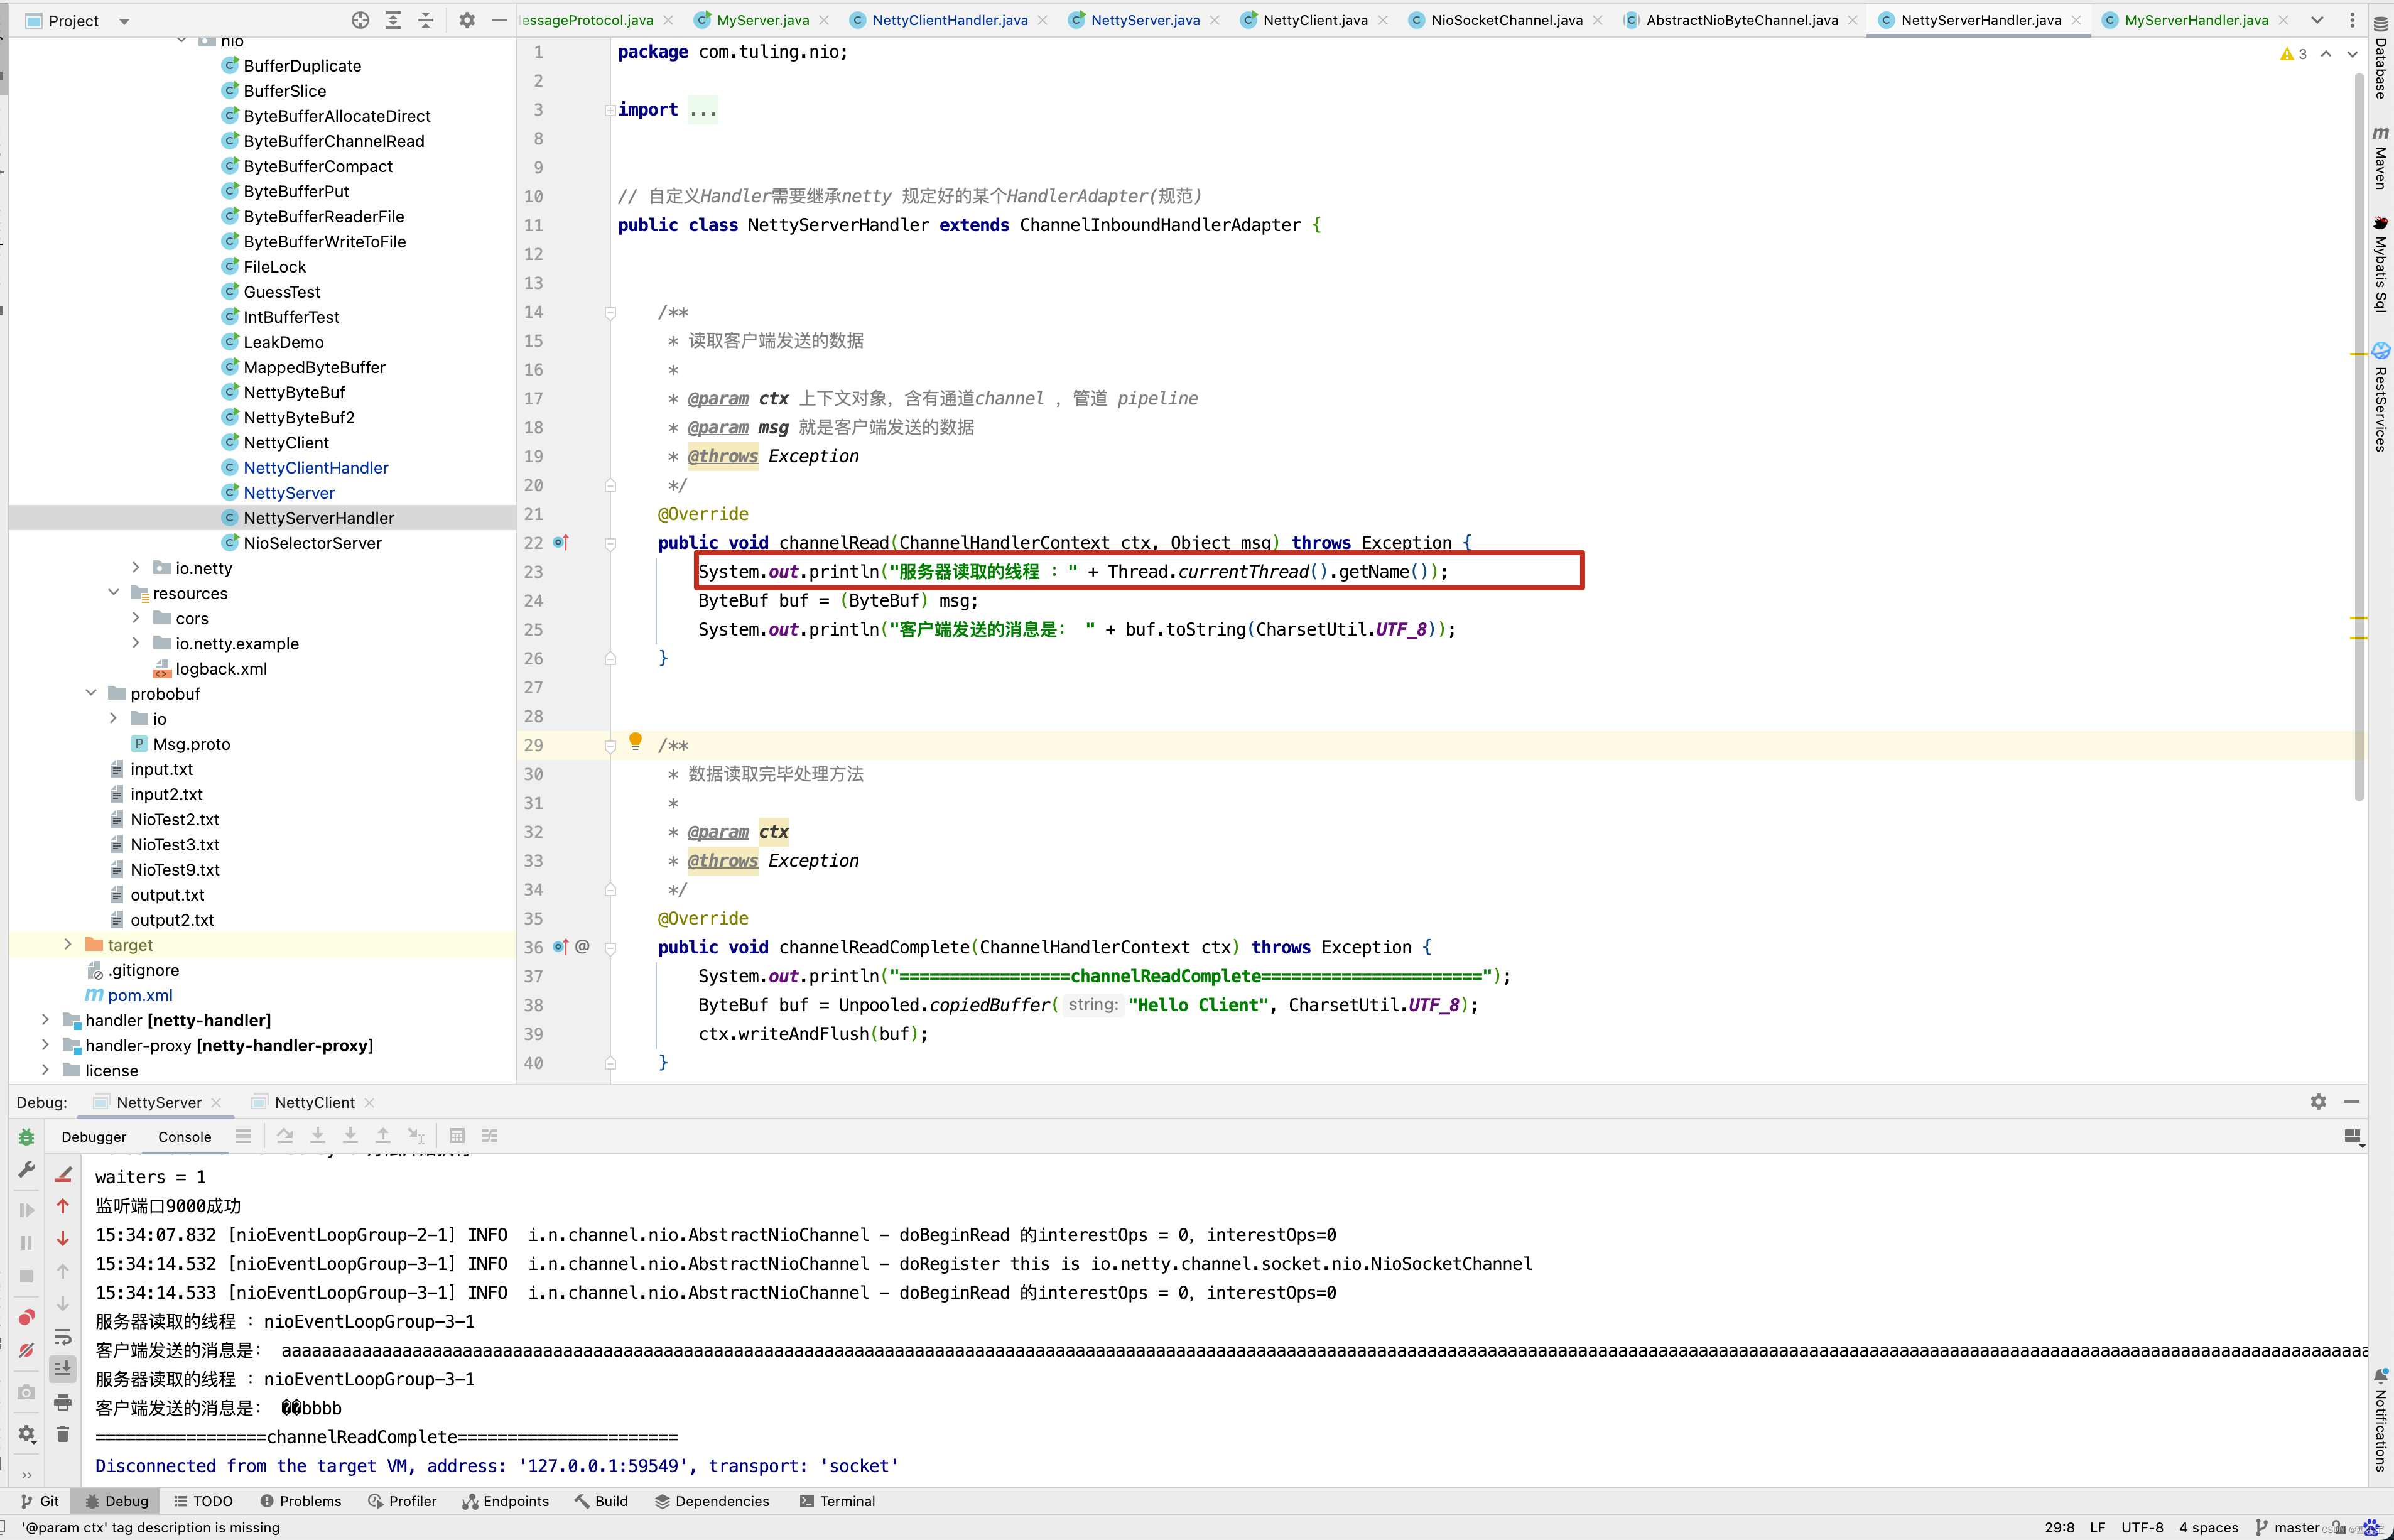Open RestServices tool window
Viewport: 2394px width, 1540px height.
pyautogui.click(x=2381, y=397)
